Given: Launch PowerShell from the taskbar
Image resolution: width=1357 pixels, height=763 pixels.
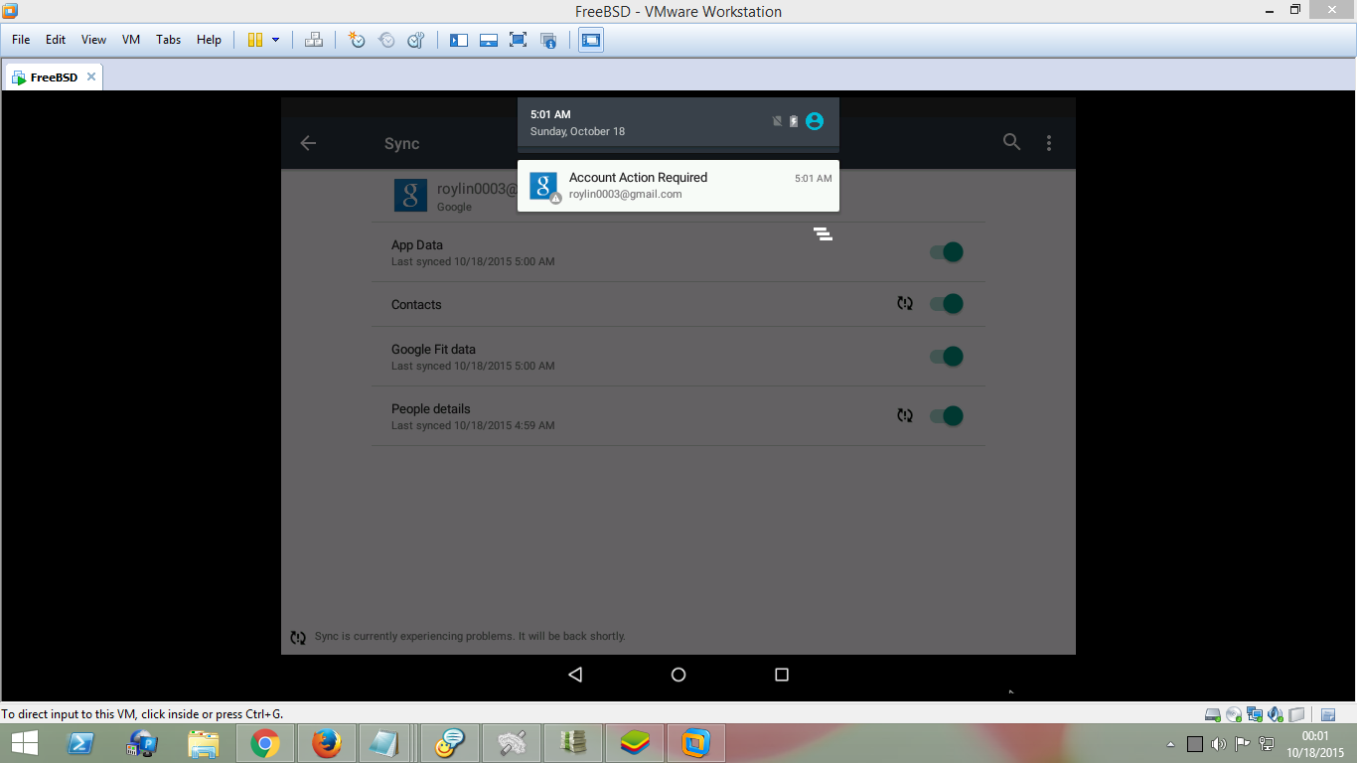Looking at the screenshot, I should tap(81, 743).
